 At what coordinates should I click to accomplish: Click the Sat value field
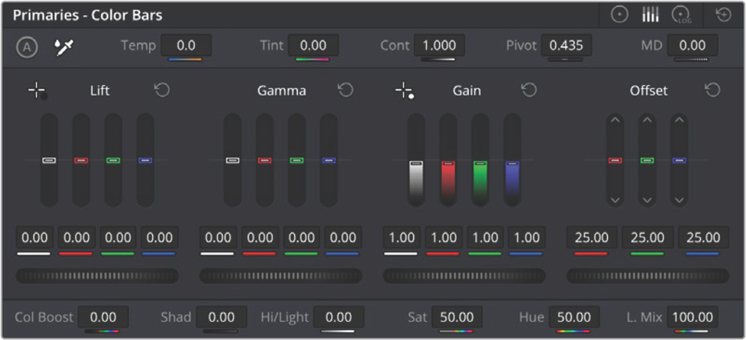point(457,317)
